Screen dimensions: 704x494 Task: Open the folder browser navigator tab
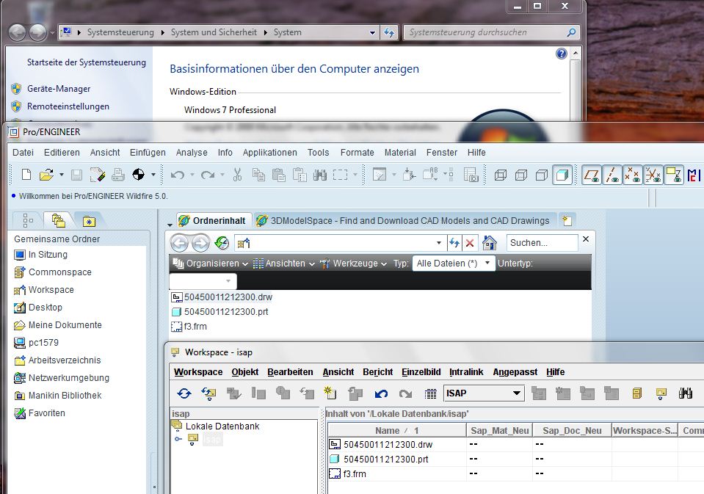(x=59, y=220)
